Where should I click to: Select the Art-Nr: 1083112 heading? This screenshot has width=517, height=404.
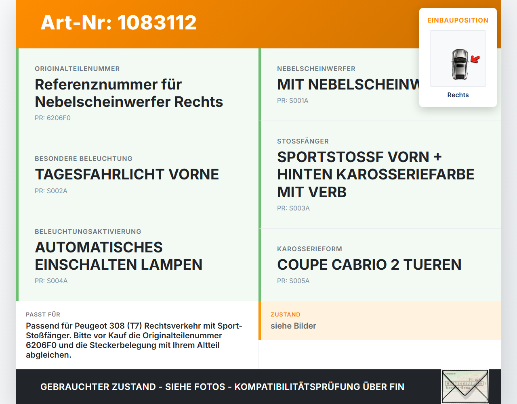[118, 23]
